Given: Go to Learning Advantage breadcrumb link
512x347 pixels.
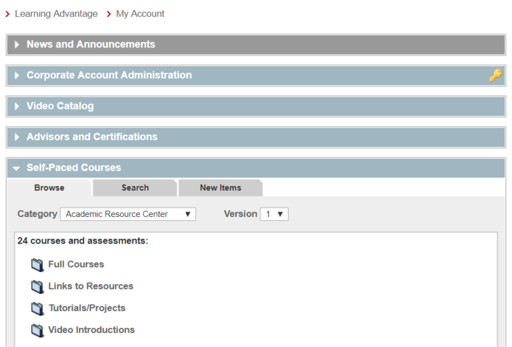Looking at the screenshot, I should pos(56,14).
